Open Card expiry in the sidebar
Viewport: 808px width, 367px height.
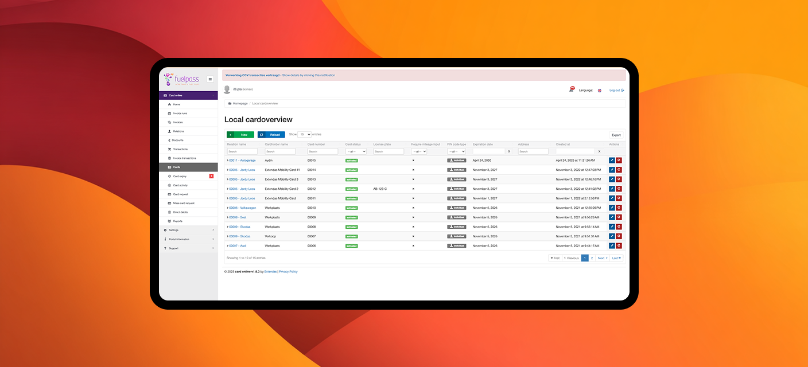[x=180, y=176]
